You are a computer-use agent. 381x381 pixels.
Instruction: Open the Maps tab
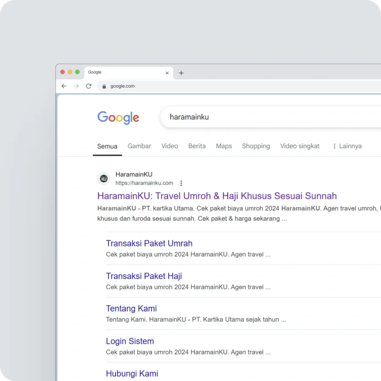coord(224,146)
